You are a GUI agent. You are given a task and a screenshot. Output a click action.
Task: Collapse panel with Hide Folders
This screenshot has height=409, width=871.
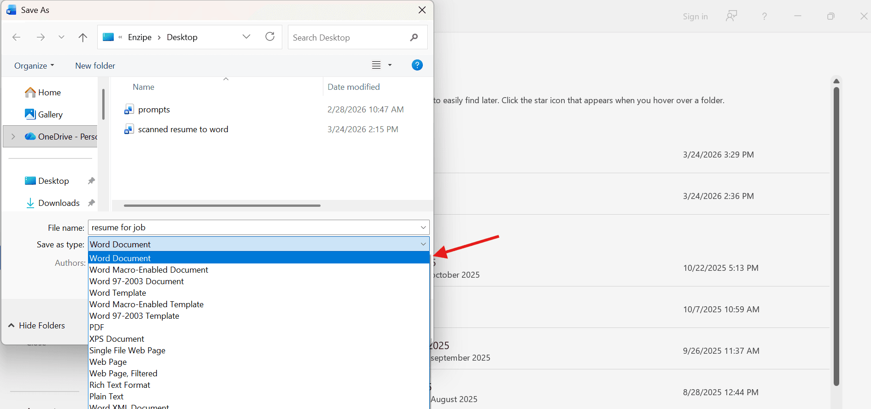(x=37, y=326)
